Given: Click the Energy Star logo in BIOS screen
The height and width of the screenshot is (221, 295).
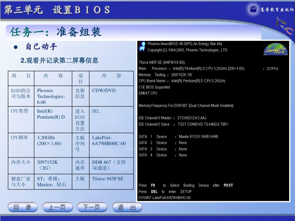Looking at the screenshot, I should point(276,49).
